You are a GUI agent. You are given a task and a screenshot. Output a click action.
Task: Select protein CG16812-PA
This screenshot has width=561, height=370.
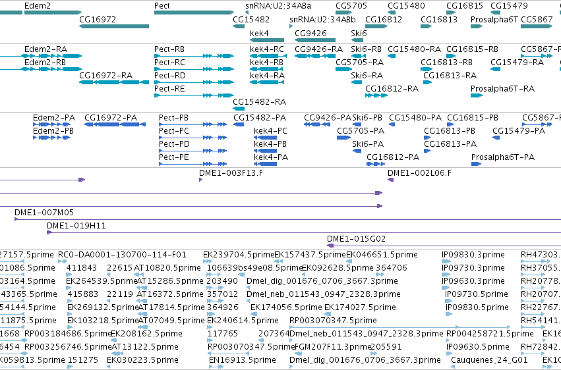[x=376, y=164]
